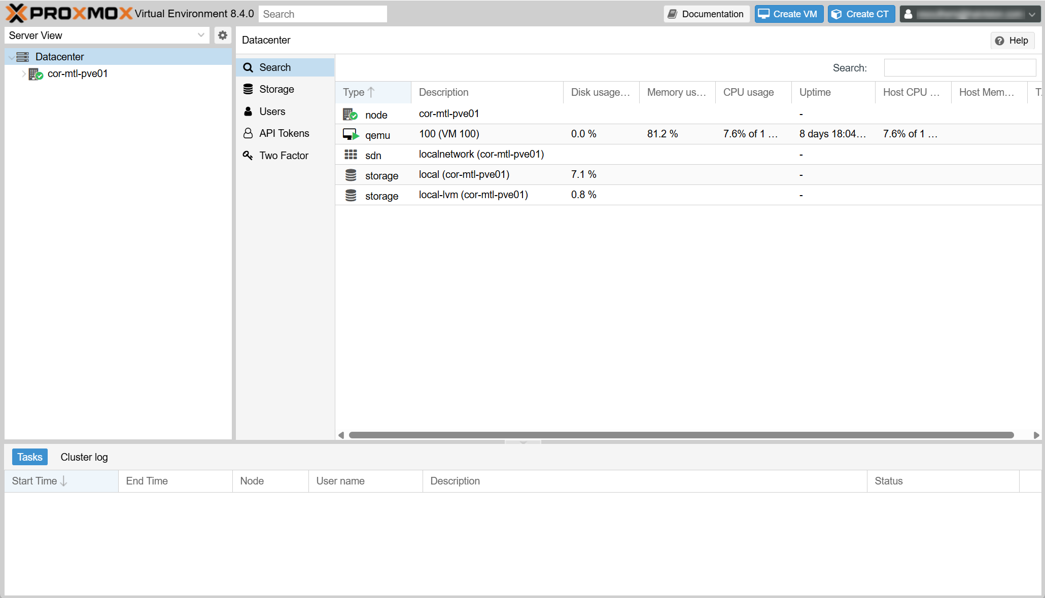The height and width of the screenshot is (598, 1045).
Task: Open the Storage menu item
Action: click(285, 89)
